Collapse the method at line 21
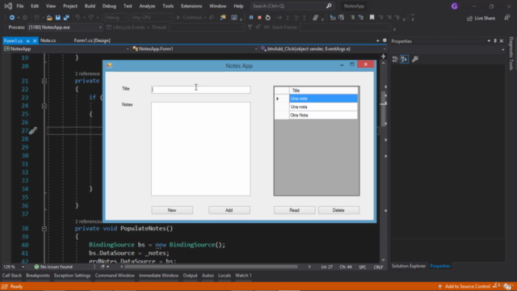Viewport: 517px width, 291px height. coord(44,81)
